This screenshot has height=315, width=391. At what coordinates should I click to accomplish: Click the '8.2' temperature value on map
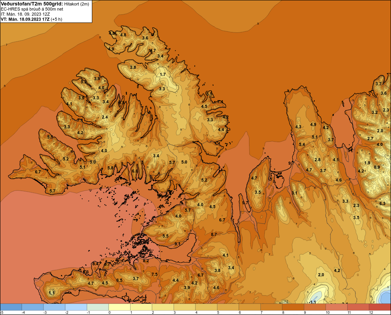[146, 261]
